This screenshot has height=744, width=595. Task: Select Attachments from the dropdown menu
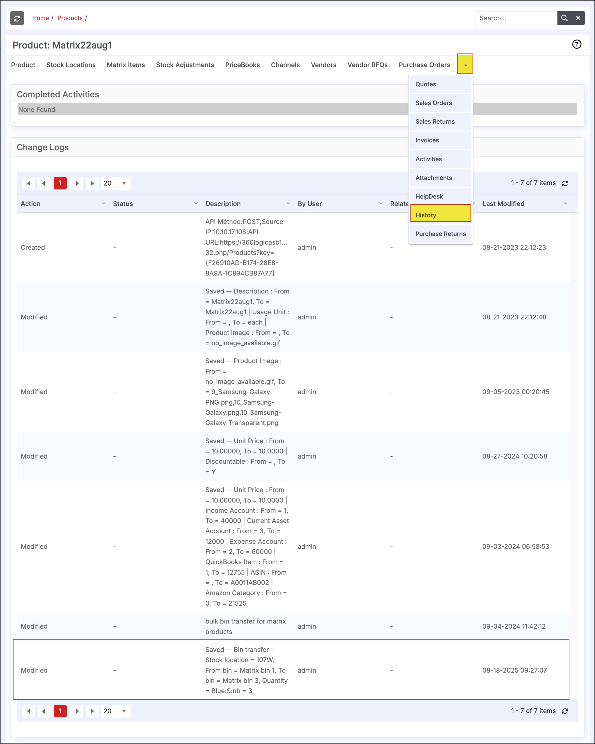(x=441, y=178)
